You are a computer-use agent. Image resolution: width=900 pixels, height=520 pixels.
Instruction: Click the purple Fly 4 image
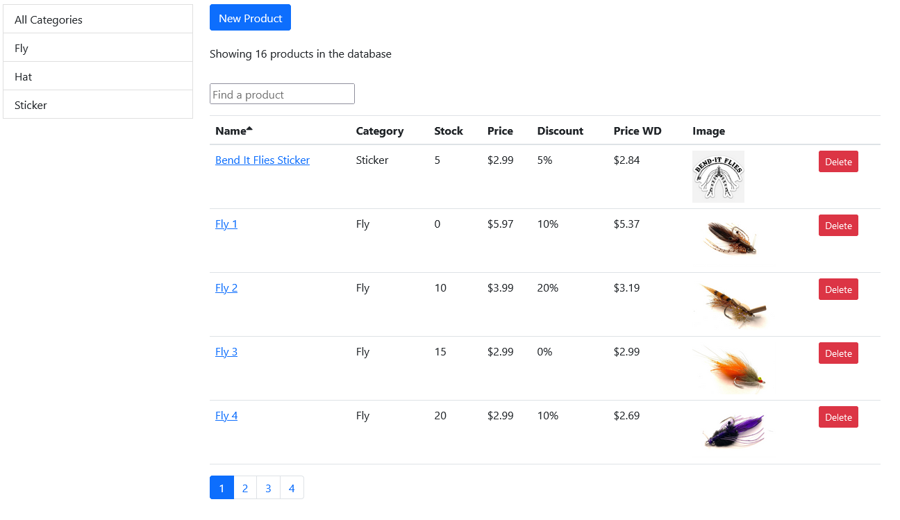733,431
